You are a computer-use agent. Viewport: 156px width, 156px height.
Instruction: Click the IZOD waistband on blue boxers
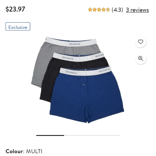86,72
